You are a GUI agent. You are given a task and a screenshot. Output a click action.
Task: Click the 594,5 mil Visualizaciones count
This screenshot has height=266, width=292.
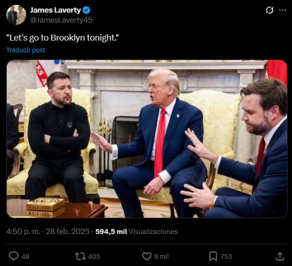[x=136, y=232]
